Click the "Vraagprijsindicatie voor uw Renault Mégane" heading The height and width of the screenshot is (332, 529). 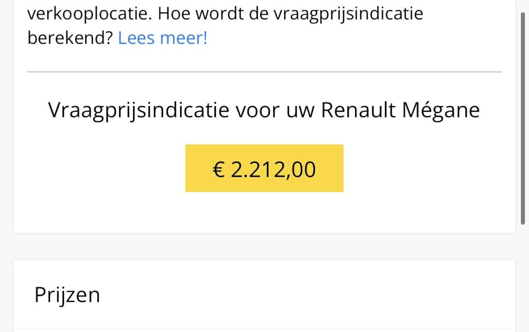(264, 110)
